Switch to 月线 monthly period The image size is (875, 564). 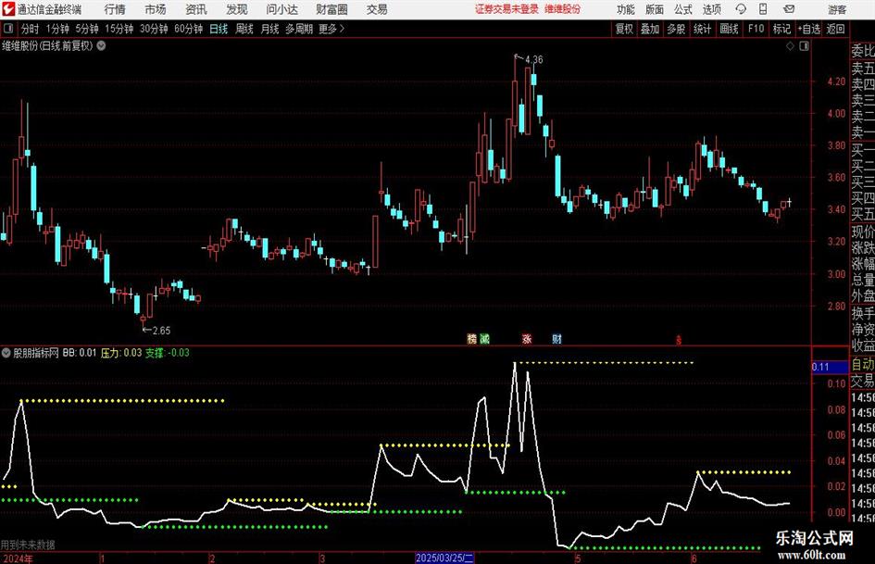click(270, 29)
